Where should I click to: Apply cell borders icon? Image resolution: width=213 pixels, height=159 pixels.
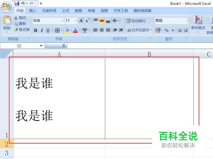point(57,30)
